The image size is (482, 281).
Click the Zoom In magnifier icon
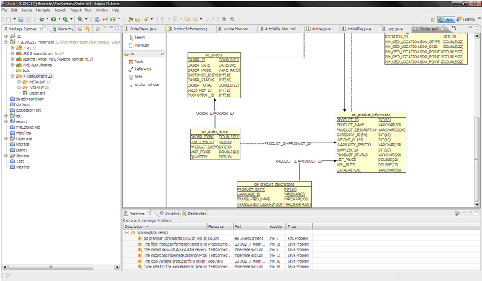point(225,19)
